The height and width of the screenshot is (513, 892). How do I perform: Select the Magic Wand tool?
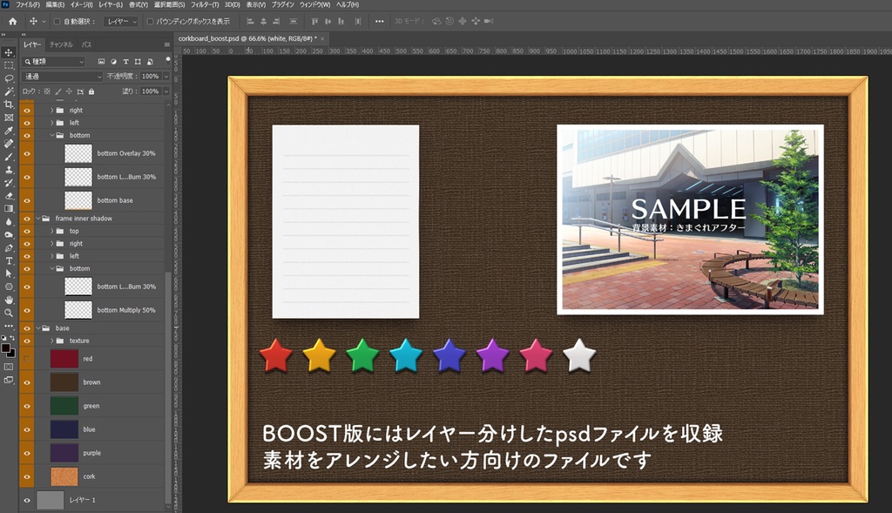coord(9,91)
